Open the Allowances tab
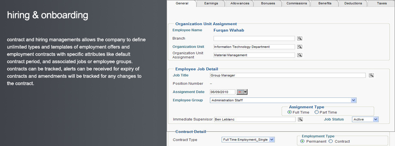Image resolution: width=395 pixels, height=146 pixels. (240, 4)
